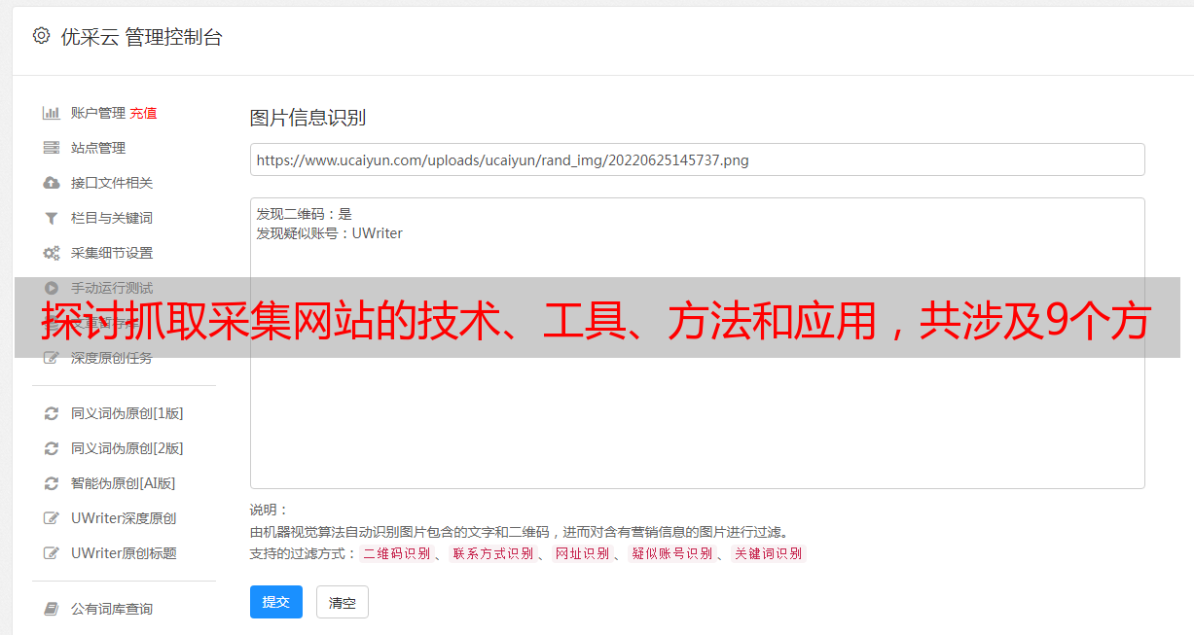1194x635 pixels.
Task: Click refresh icon for 同义词伪原创[2版]
Action: pos(52,448)
